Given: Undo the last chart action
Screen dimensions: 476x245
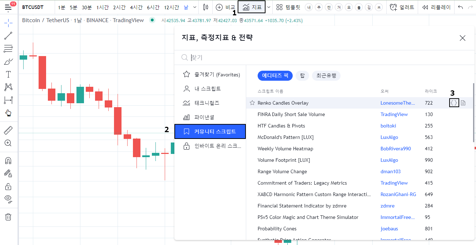Looking at the screenshot, I should click(461, 7).
